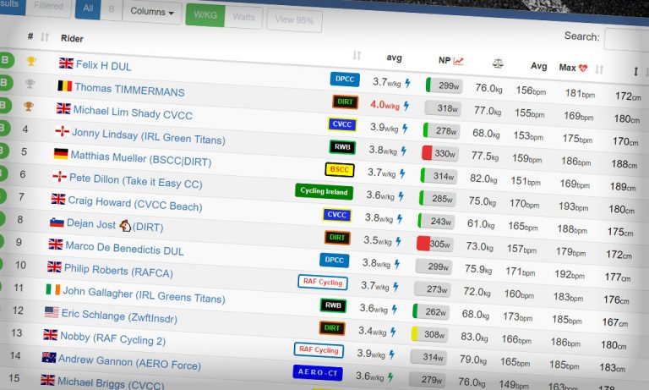Open the Columns dropdown
Screen dimensions: 649x390
[151, 12]
